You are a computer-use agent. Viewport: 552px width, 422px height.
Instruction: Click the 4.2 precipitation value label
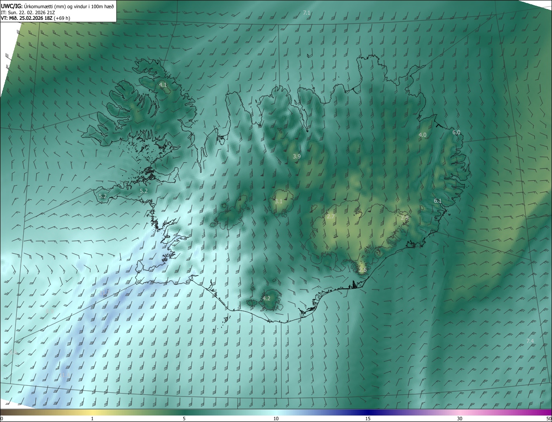pos(267,298)
